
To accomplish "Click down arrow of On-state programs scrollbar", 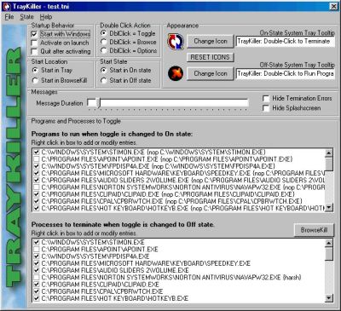I will click(329, 208).
